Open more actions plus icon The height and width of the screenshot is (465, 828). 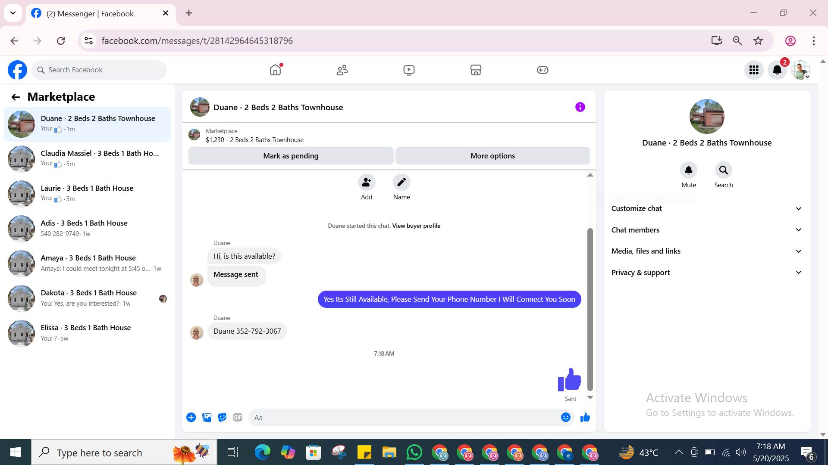tap(191, 417)
